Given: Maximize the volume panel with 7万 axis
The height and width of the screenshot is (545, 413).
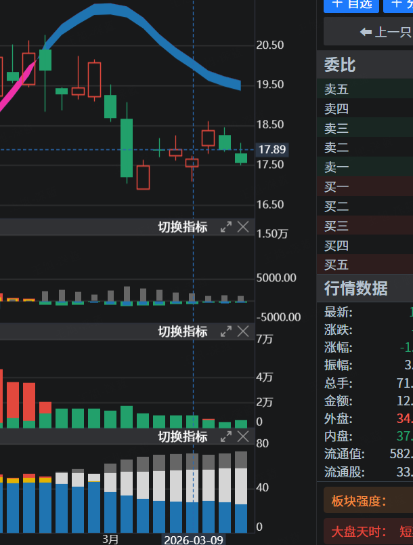Looking at the screenshot, I should tap(227, 331).
